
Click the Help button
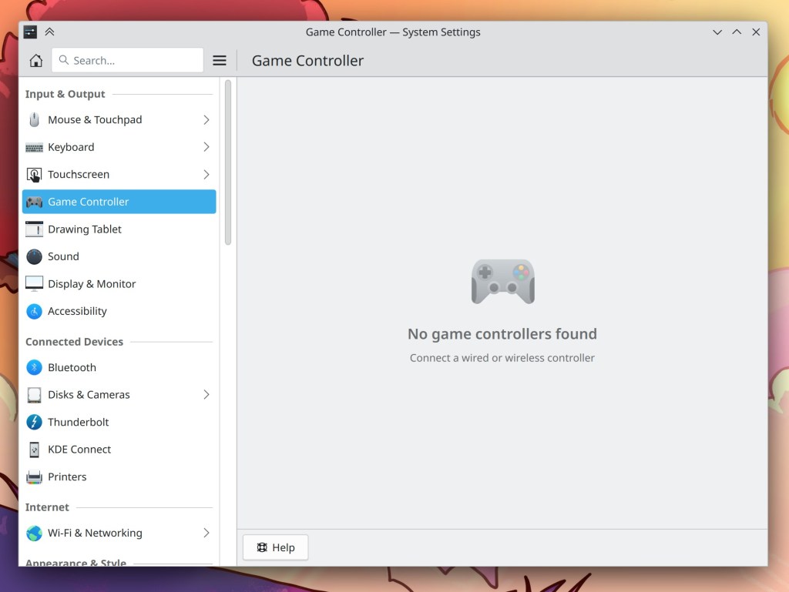[275, 547]
